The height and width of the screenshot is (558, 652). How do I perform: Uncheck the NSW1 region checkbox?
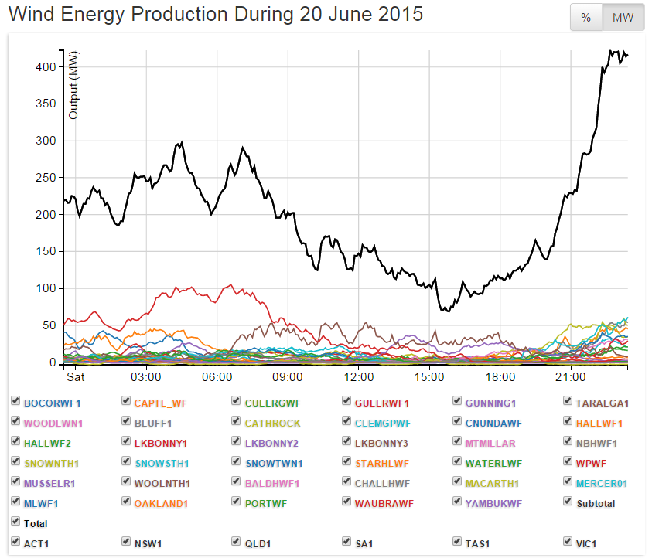pyautogui.click(x=126, y=542)
